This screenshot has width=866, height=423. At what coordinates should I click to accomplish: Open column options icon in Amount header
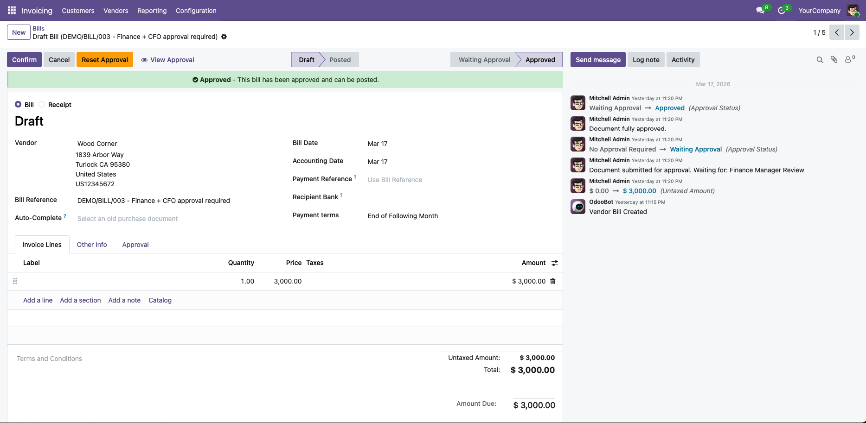click(x=554, y=263)
